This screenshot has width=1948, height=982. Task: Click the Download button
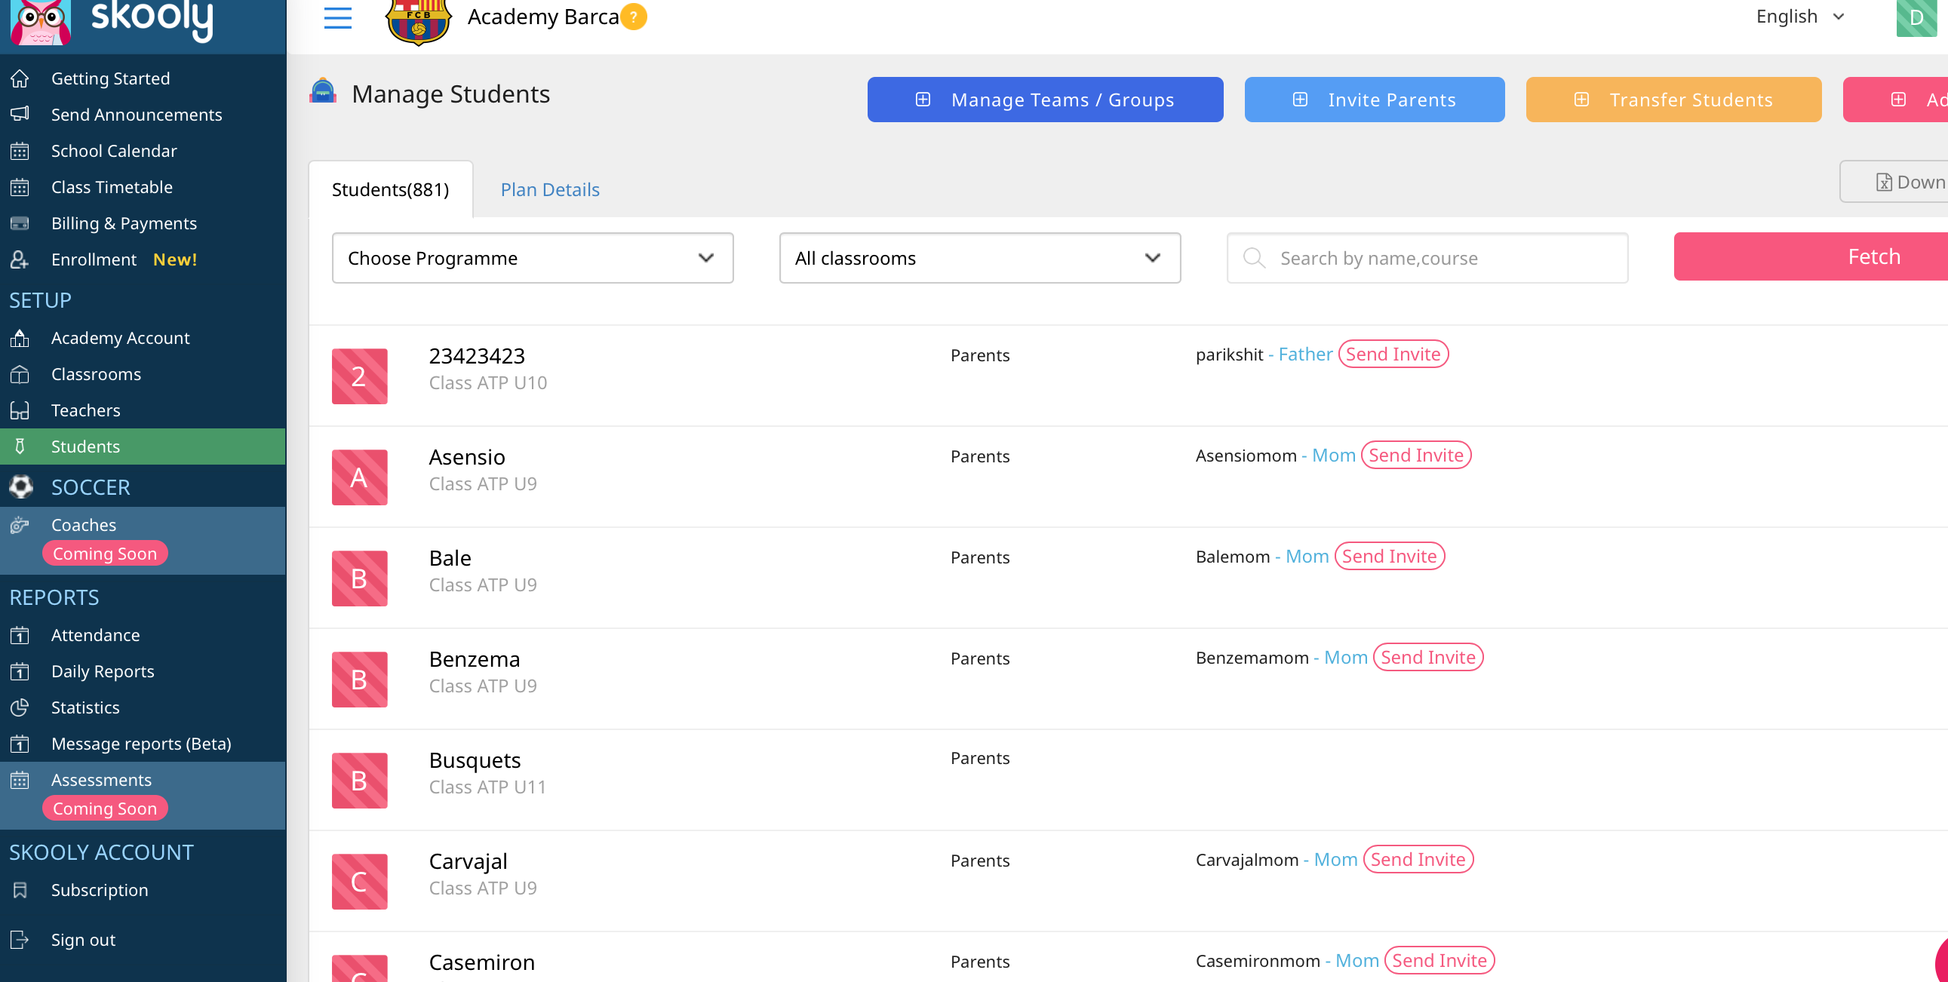point(1894,182)
